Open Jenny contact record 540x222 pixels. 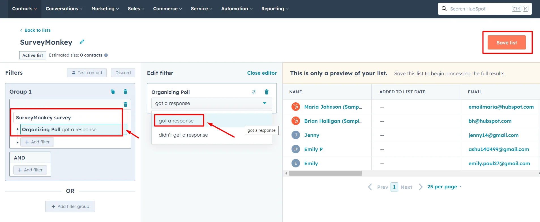point(312,135)
